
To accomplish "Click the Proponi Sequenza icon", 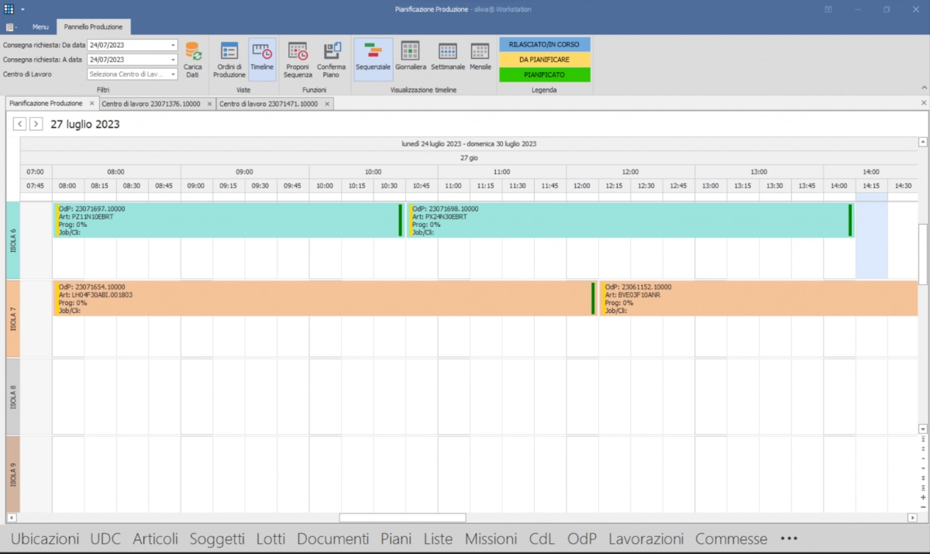I will pos(298,58).
